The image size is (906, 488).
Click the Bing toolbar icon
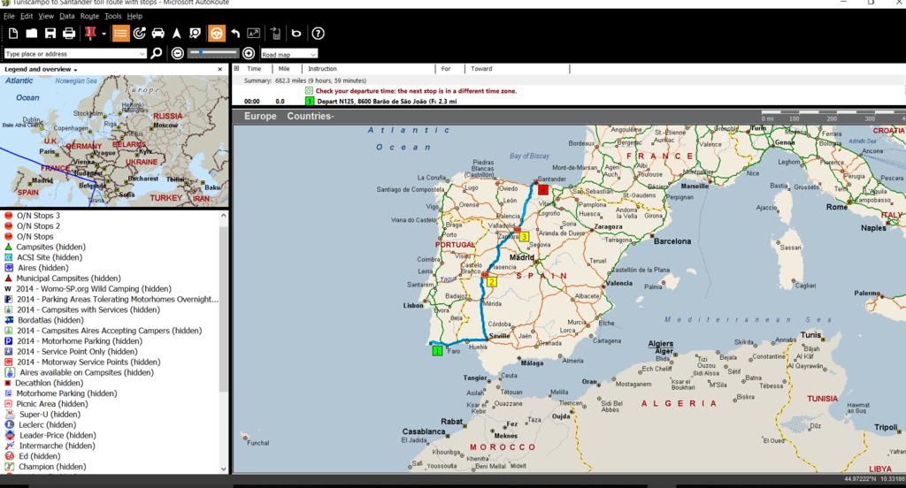tap(296, 34)
